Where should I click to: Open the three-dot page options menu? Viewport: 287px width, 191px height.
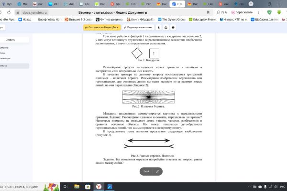[x=258, y=12]
